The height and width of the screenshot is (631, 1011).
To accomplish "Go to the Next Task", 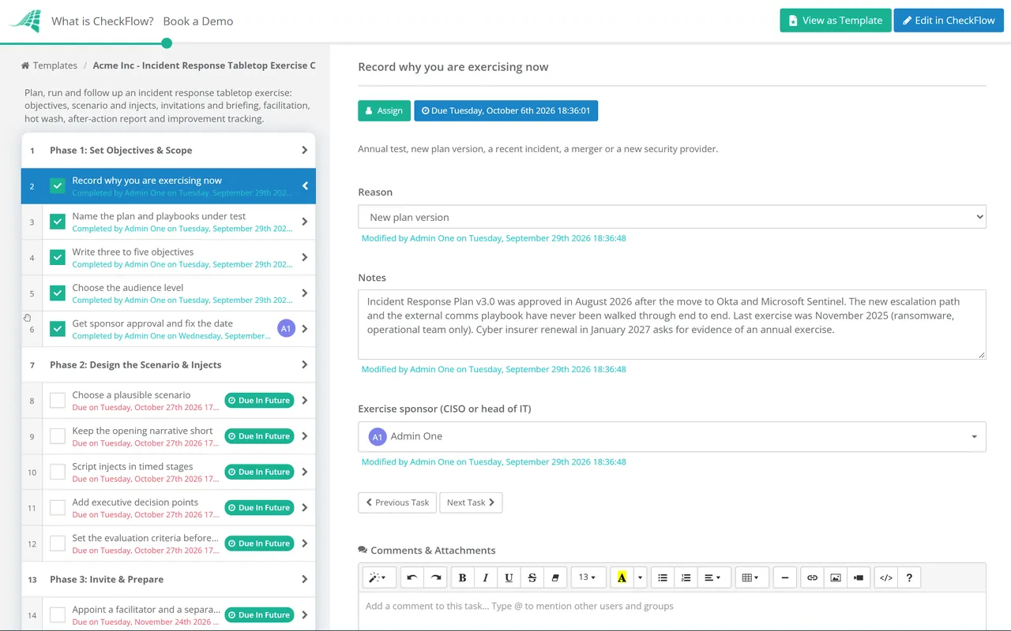I will coord(471,502).
